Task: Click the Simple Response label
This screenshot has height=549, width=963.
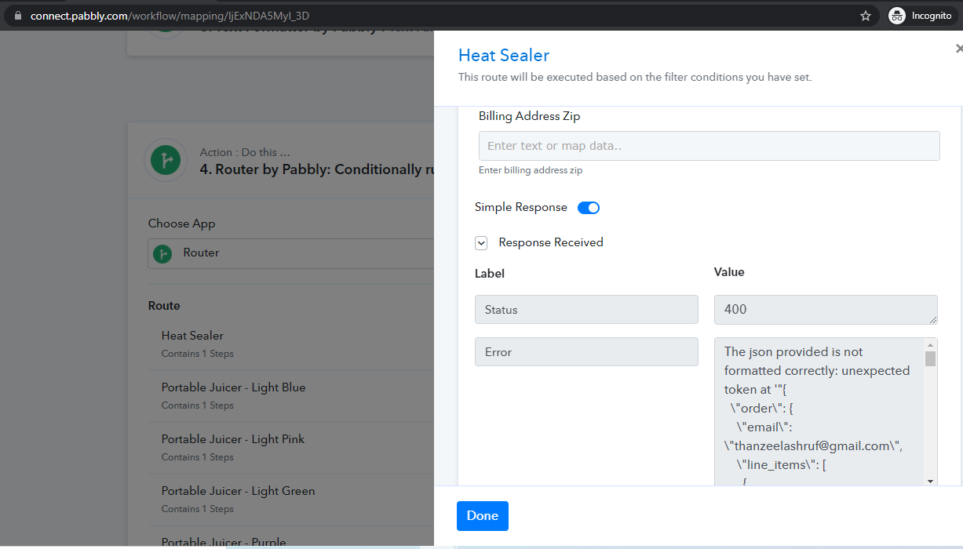Action: 521,208
